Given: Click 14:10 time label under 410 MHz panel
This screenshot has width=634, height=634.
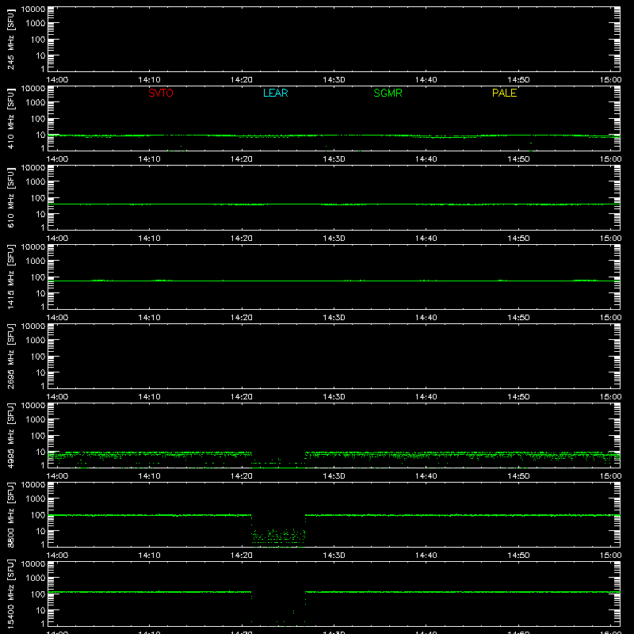Looking at the screenshot, I should click(x=149, y=159).
